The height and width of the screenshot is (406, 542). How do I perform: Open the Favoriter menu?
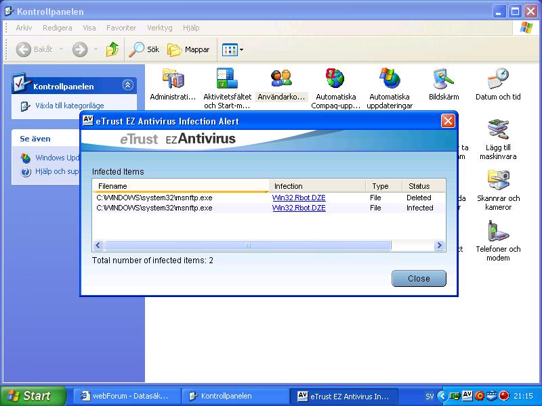coord(121,28)
